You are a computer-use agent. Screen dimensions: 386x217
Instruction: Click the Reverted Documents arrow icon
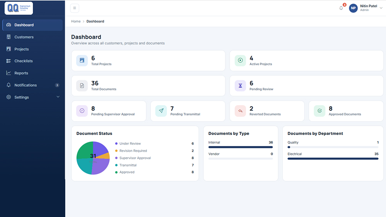pyautogui.click(x=240, y=111)
